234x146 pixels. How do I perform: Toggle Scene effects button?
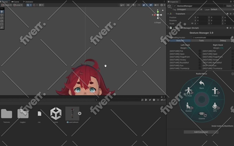pos(145,5)
